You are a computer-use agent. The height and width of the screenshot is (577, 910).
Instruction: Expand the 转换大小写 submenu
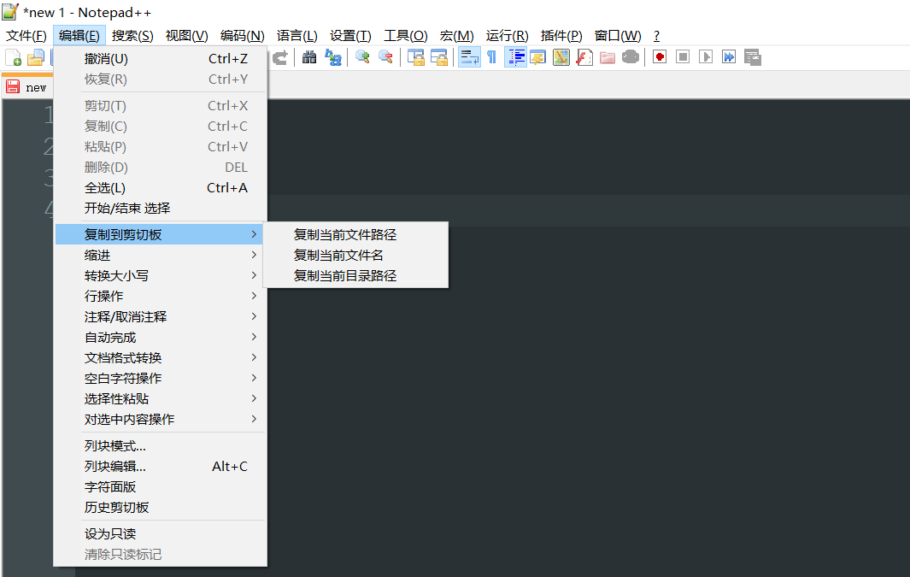pos(160,276)
